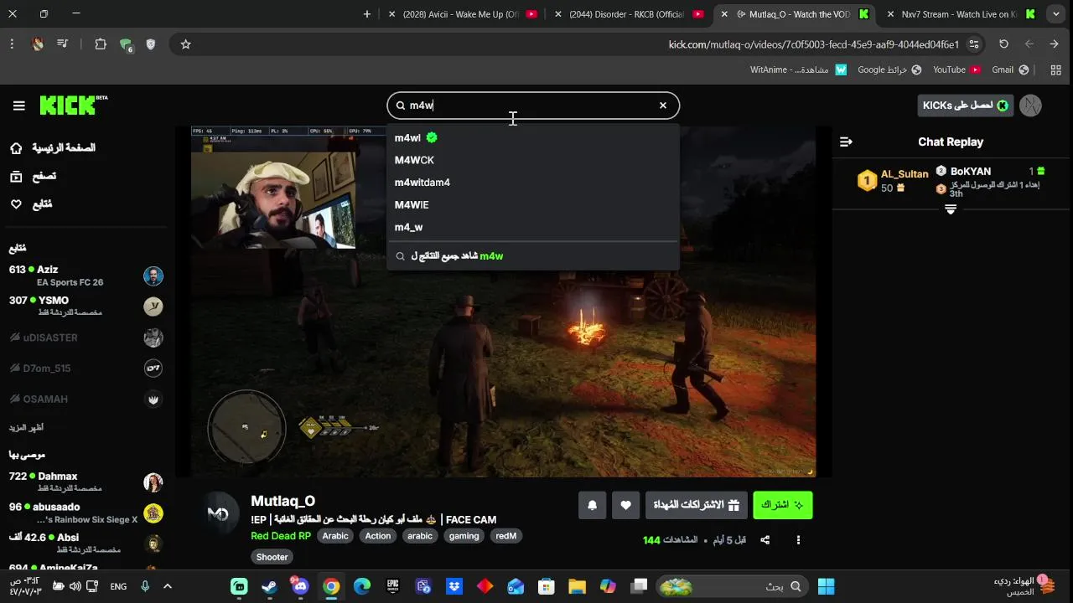Screen dimensions: 1073x603
Task: Open a new browser tab
Action: click(366, 14)
